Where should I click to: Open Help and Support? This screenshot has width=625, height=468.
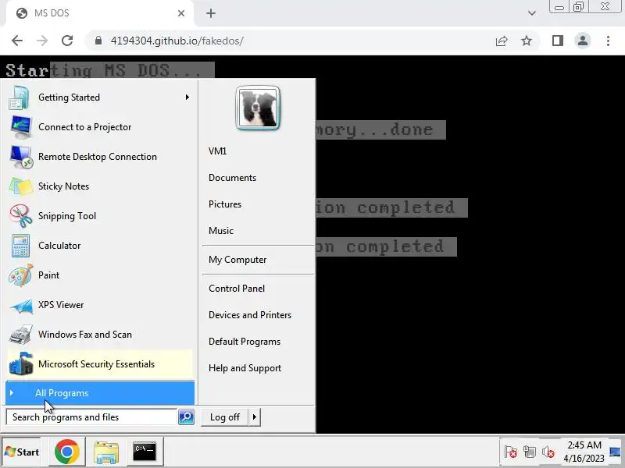click(245, 368)
